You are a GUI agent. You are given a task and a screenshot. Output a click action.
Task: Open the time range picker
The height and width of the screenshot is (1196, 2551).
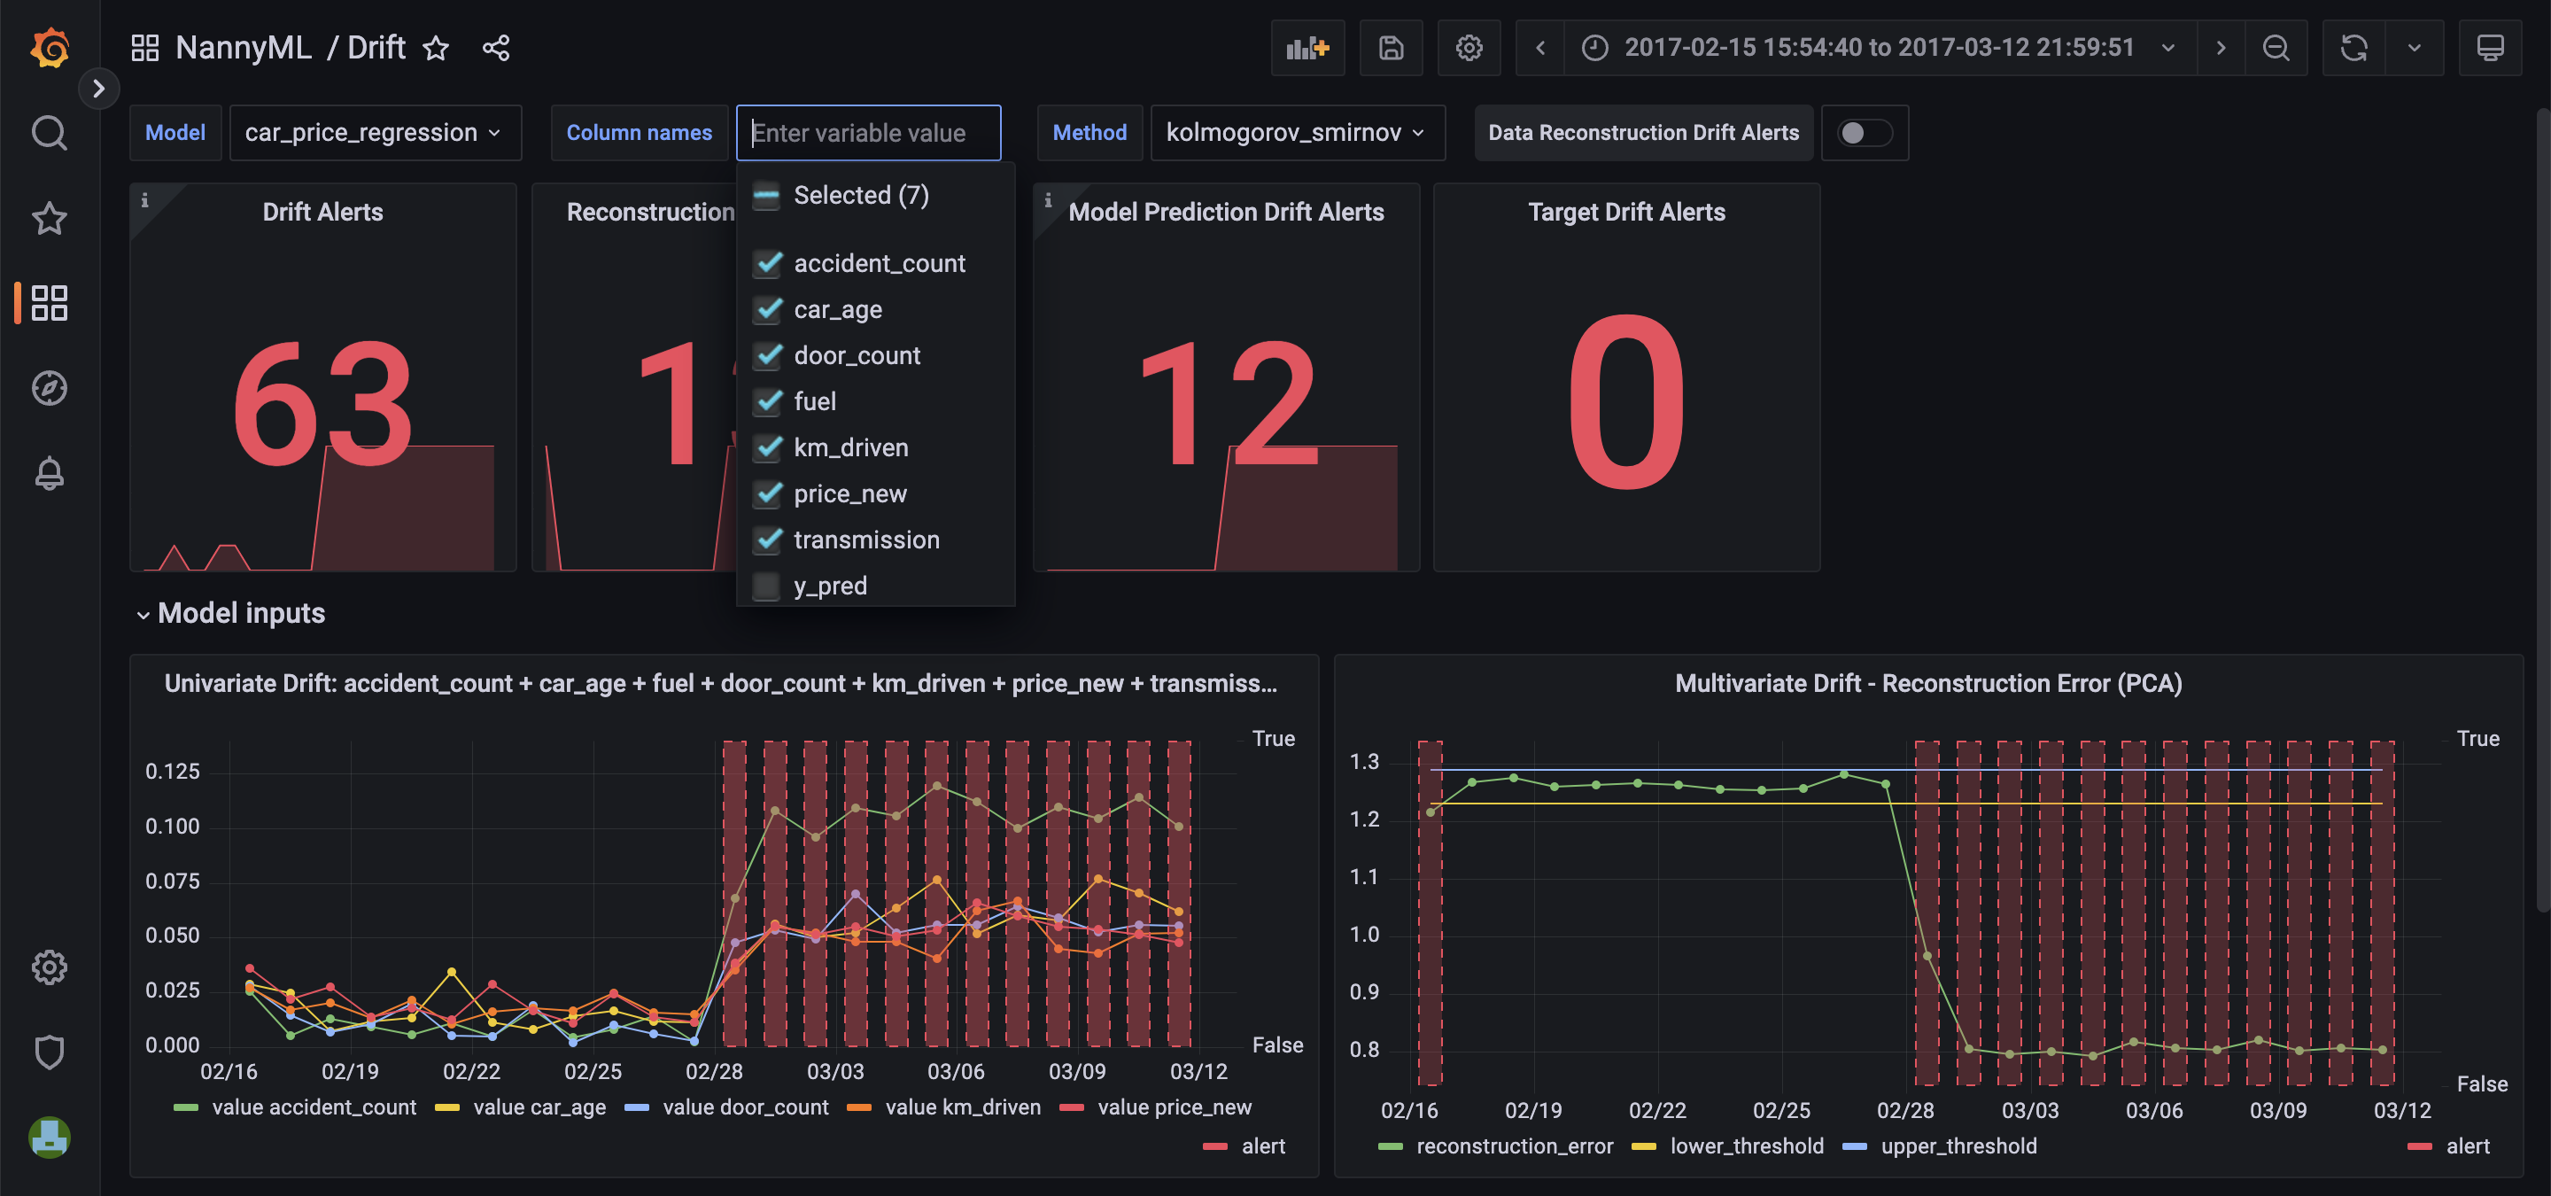click(x=1879, y=48)
